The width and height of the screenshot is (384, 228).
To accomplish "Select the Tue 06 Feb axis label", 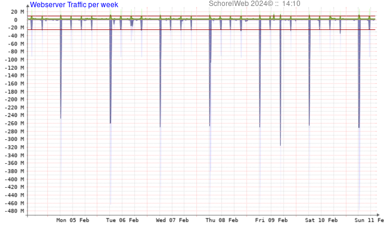I will pyautogui.click(x=122, y=220).
